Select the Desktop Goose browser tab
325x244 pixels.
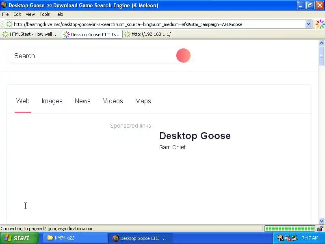[x=92, y=35]
